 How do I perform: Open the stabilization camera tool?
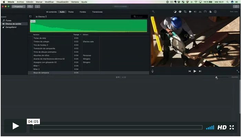pyautogui.click(x=190, y=12)
